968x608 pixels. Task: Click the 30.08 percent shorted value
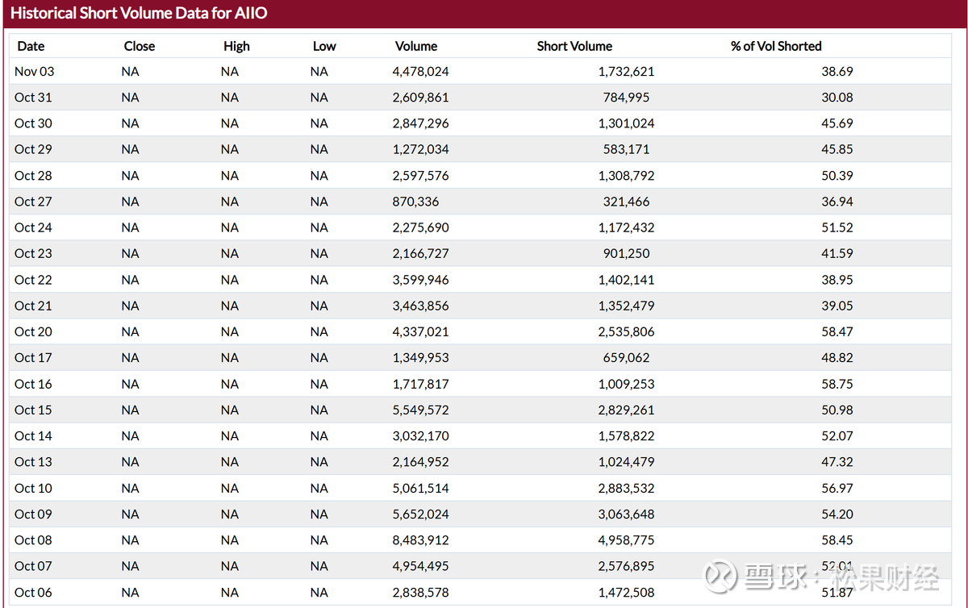(837, 98)
